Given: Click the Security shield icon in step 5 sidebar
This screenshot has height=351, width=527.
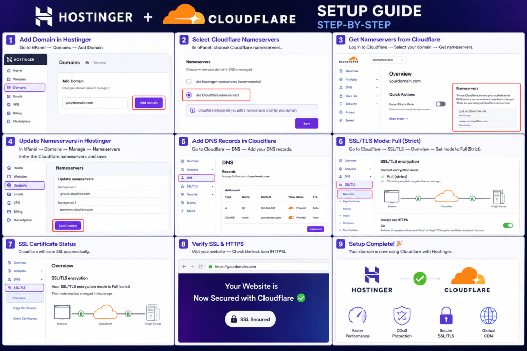Looking at the screenshot, I should pyautogui.click(x=183, y=194).
